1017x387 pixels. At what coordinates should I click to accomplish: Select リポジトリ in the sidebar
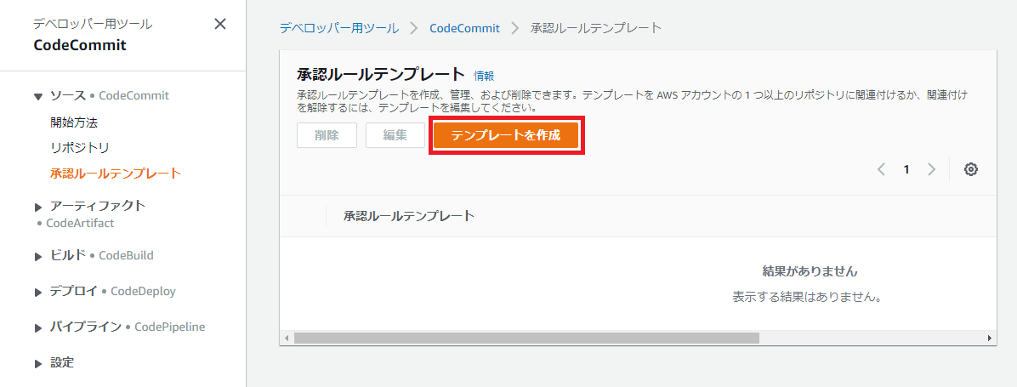coord(80,147)
